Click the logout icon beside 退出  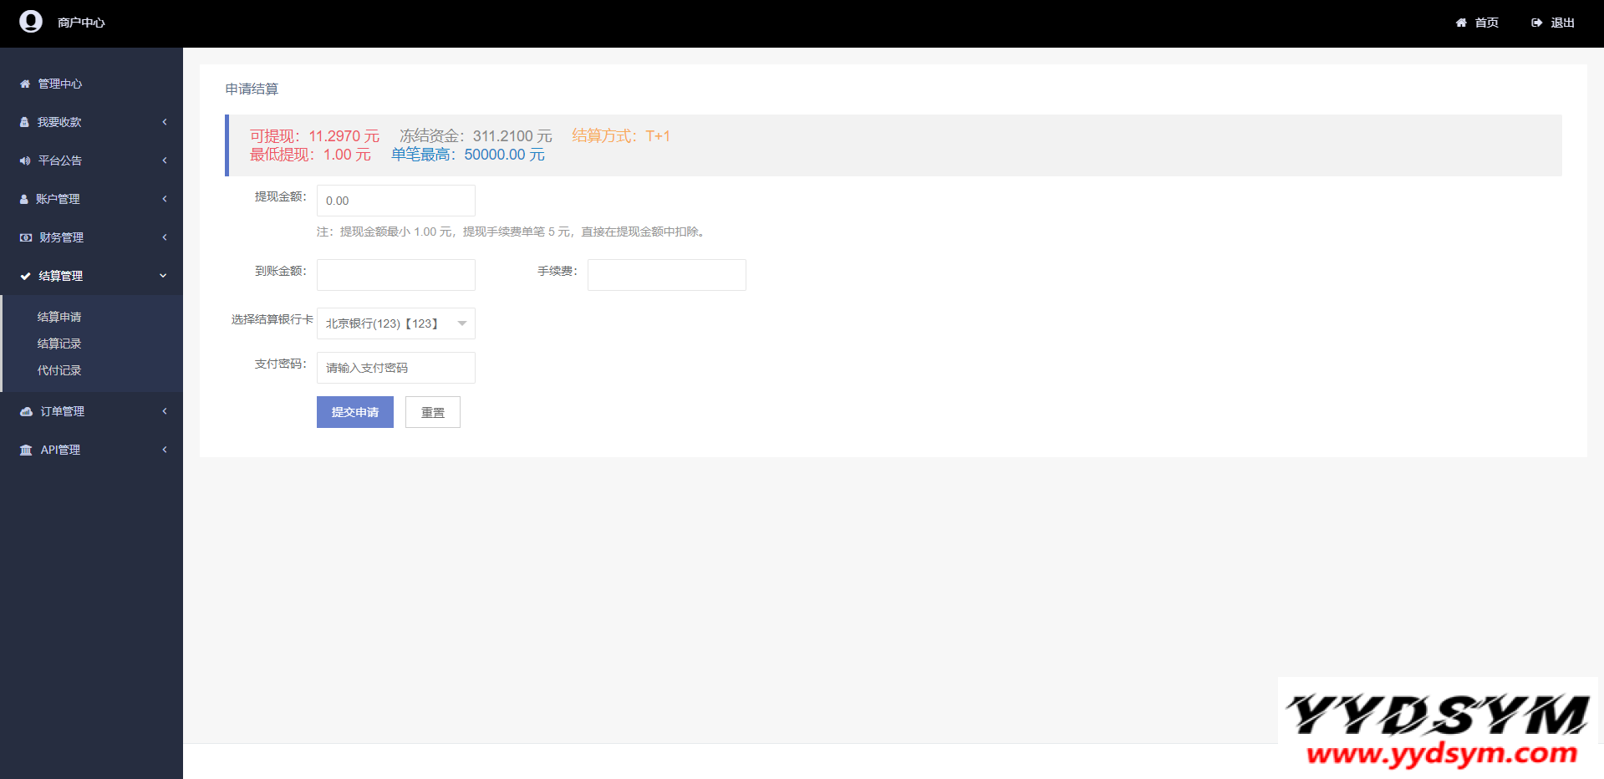(x=1536, y=23)
